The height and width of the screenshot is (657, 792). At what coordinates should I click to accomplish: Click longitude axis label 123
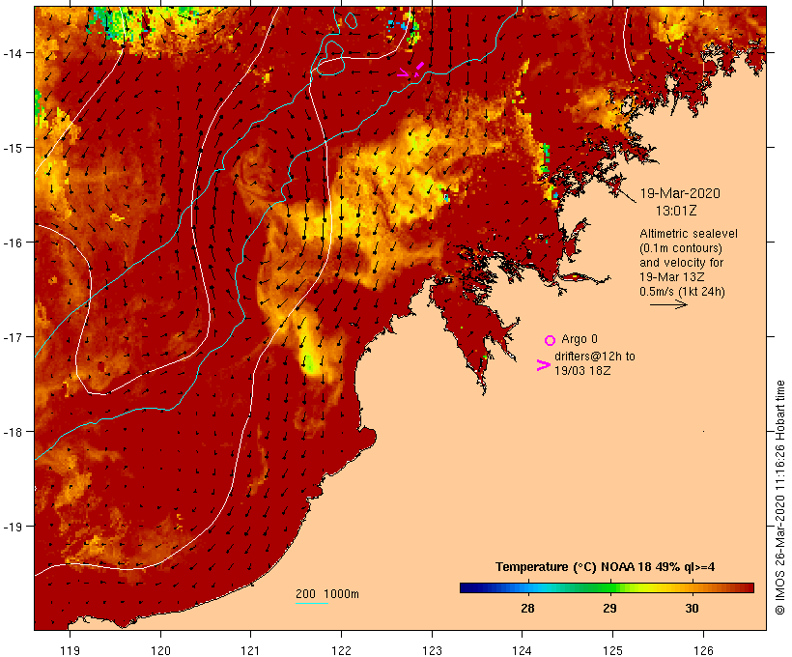tap(432, 650)
